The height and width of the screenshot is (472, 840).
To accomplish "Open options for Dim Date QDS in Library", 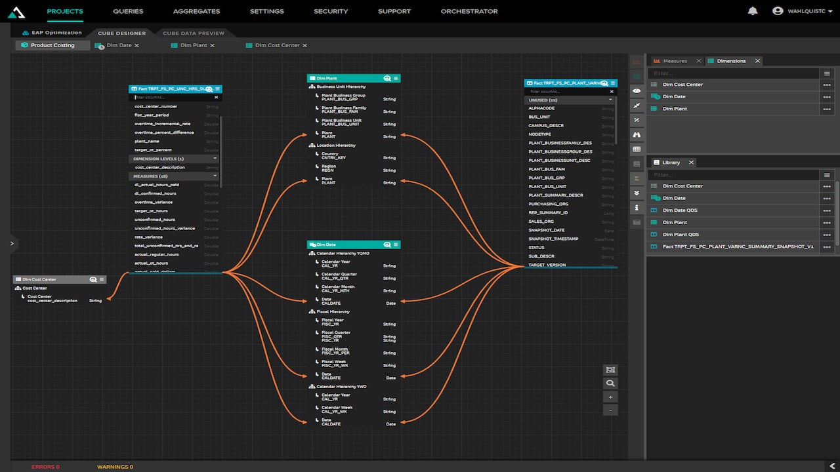I will click(x=827, y=210).
